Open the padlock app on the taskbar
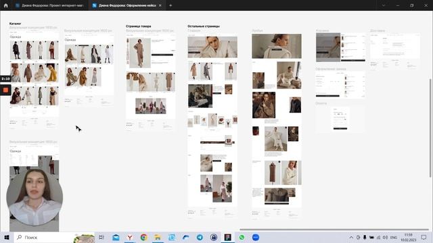This screenshot has height=243, width=433. click(214, 237)
